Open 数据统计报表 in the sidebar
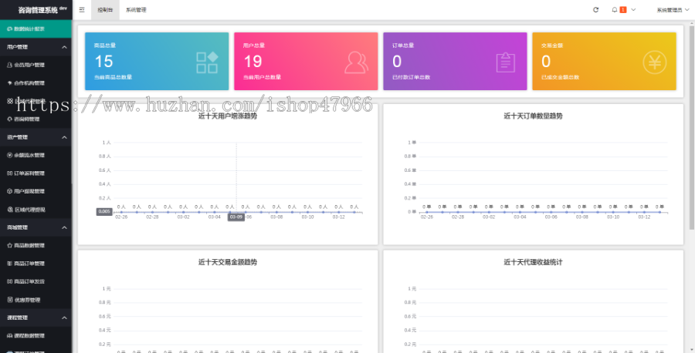 (x=36, y=29)
